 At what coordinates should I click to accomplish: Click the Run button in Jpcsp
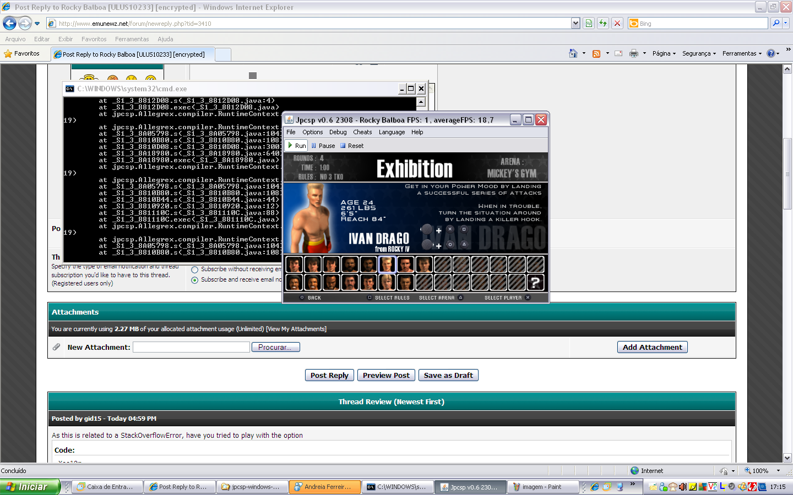(297, 146)
